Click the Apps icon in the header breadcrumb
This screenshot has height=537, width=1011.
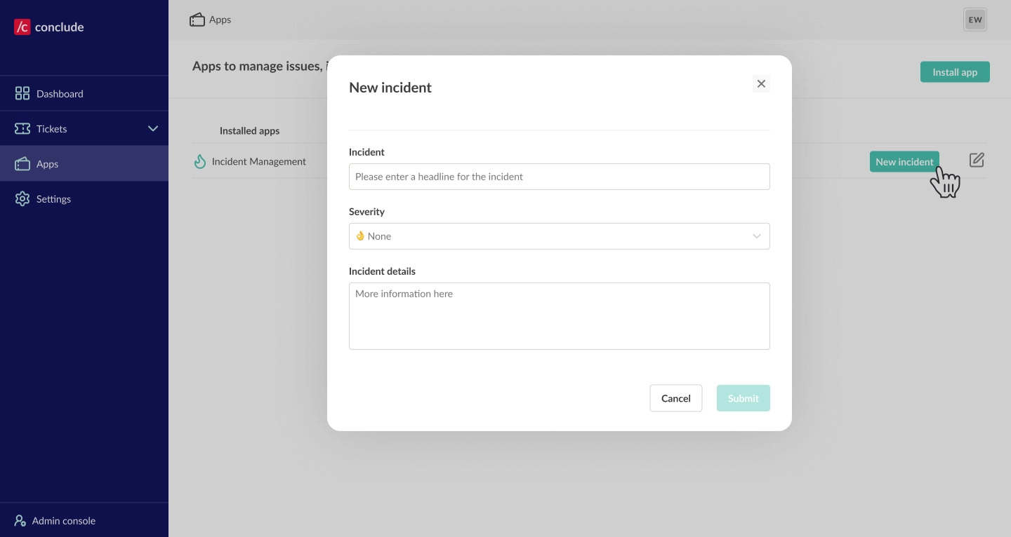click(197, 20)
